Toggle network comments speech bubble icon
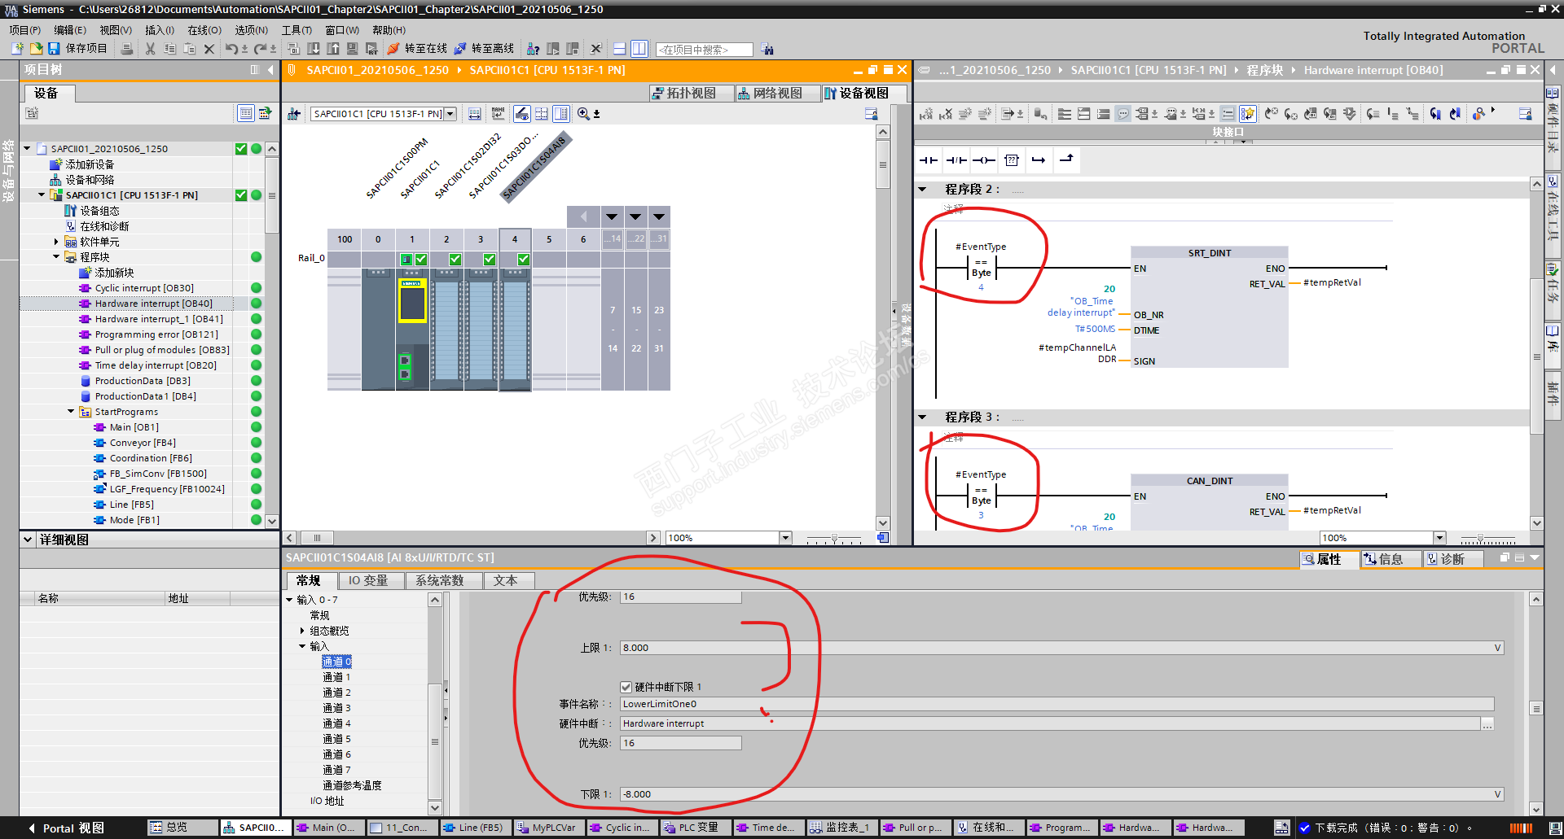The width and height of the screenshot is (1564, 839). pyautogui.click(x=1123, y=114)
